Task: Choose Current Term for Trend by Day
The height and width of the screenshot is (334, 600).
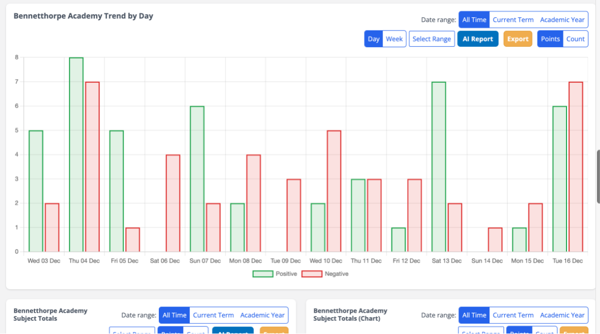Action: point(513,19)
